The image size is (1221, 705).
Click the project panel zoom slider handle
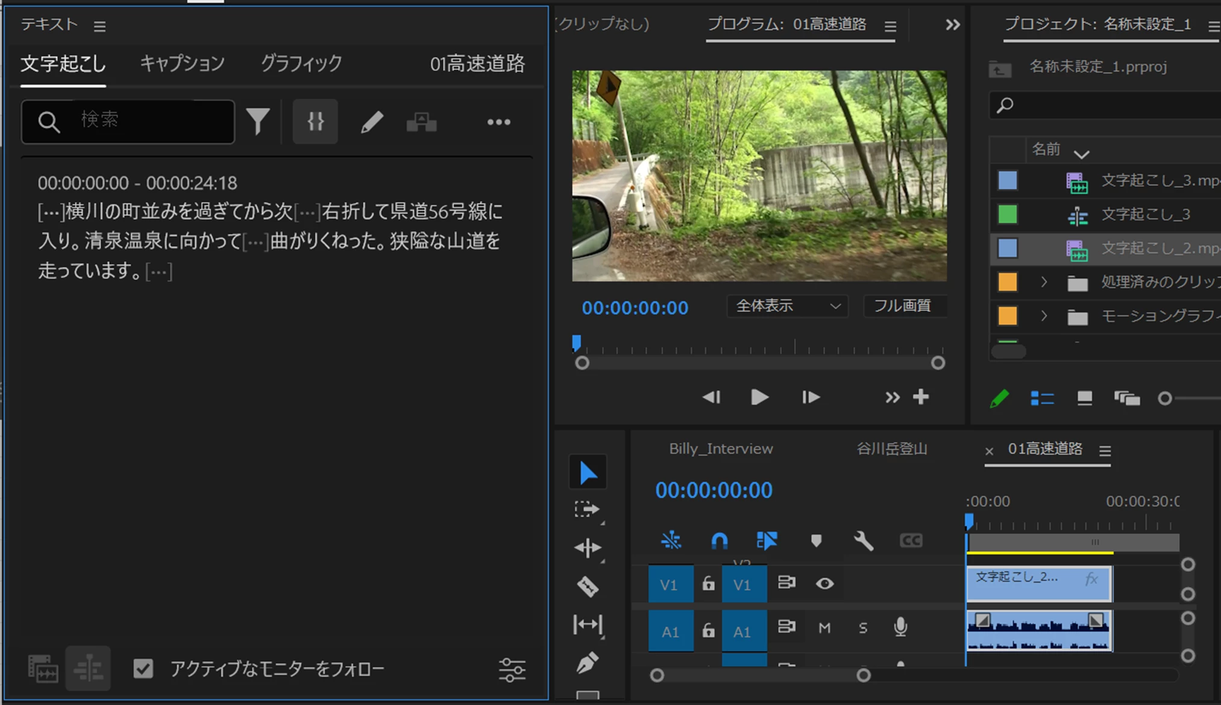tap(1165, 398)
